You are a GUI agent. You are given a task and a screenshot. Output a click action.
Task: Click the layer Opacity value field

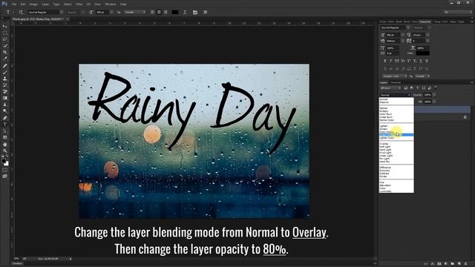point(427,95)
